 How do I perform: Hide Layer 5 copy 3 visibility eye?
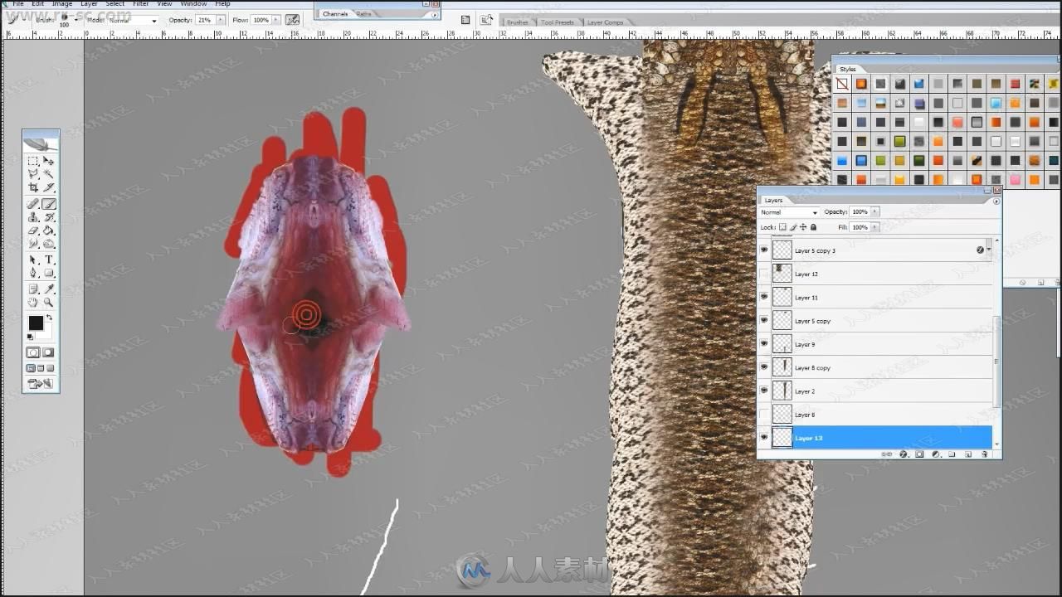763,250
